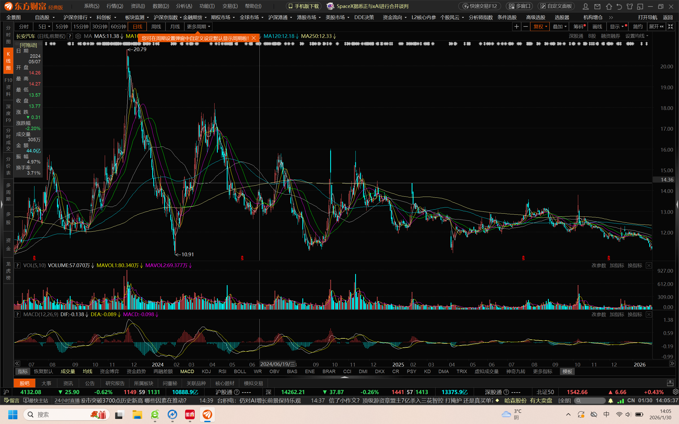Viewport: 679px width, 424px height.
Task: Click the skin shirt icon in title bar
Action: (x=630, y=6)
